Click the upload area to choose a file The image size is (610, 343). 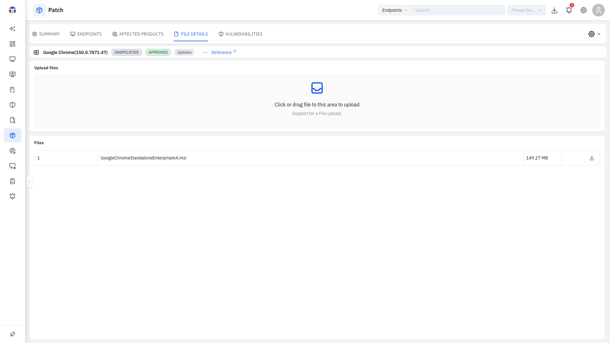tap(317, 101)
